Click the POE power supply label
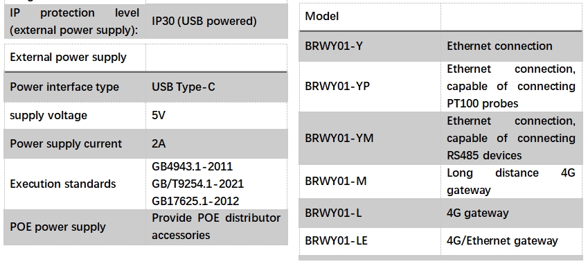The image size is (588, 264). click(x=57, y=227)
